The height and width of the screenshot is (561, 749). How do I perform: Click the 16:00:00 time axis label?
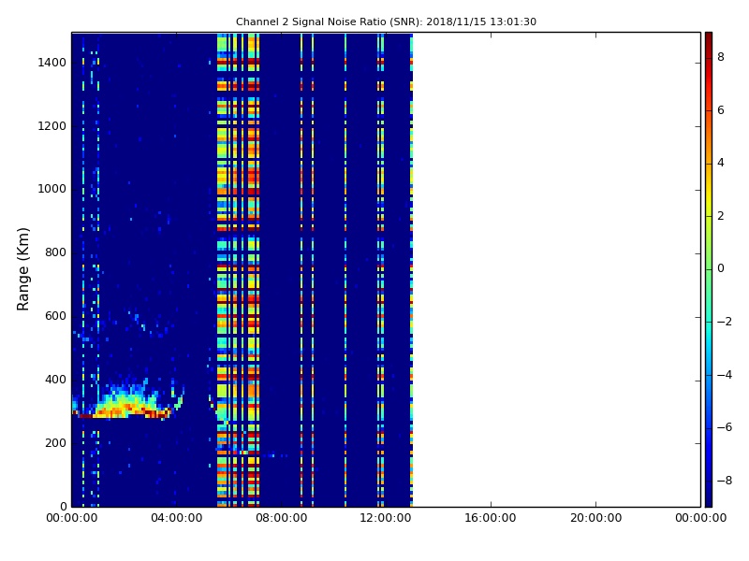pyautogui.click(x=491, y=518)
